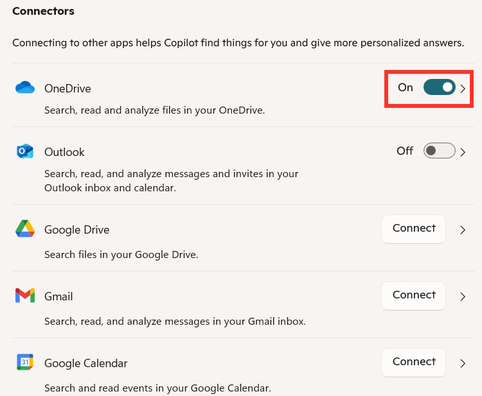Enable the Outlook connector toggle
Image resolution: width=482 pixels, height=396 pixels.
click(440, 151)
